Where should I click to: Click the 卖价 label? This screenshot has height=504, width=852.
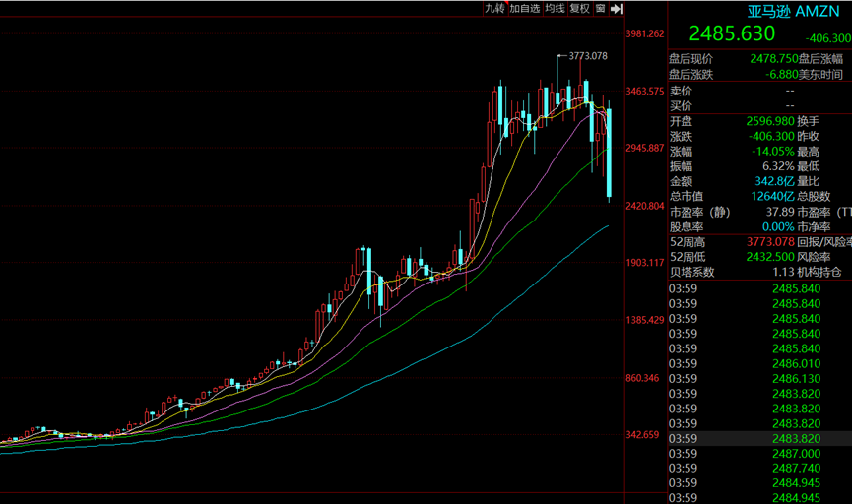681,91
